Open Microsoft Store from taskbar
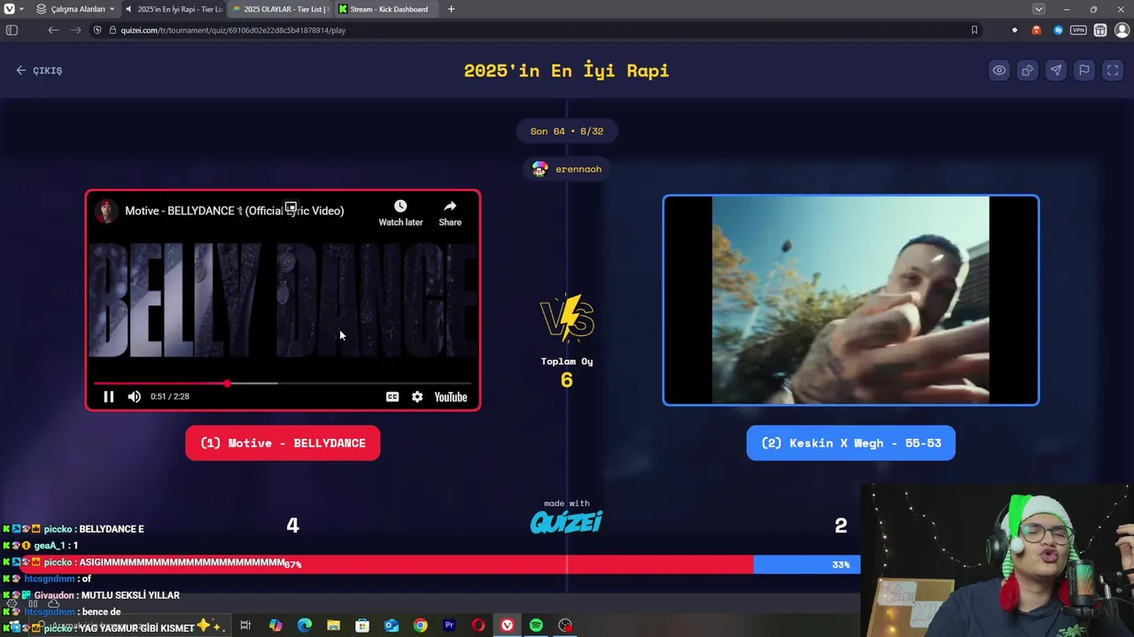 point(362,625)
